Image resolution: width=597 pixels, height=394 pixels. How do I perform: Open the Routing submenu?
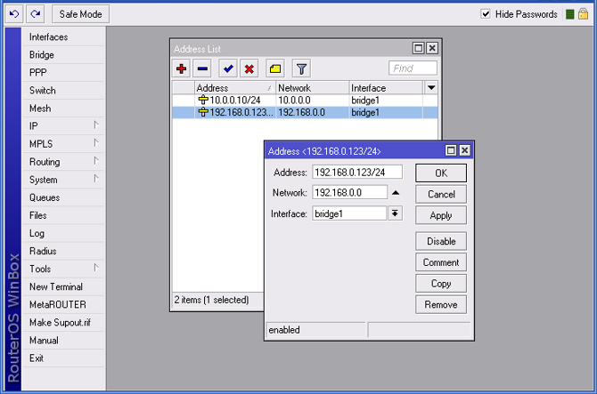[x=62, y=162]
